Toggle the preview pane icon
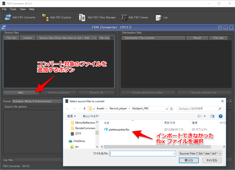This screenshot has height=170, width=235. (212, 116)
